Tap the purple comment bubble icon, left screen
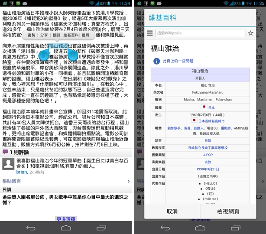 click(5, 152)
